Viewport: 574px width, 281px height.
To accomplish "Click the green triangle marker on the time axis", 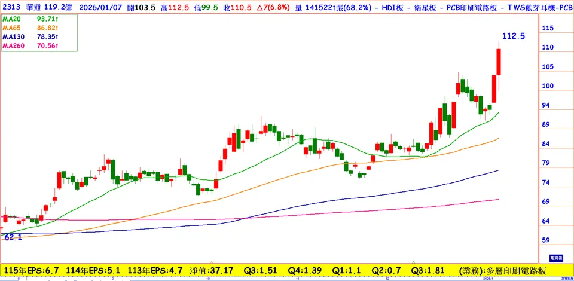I will tap(413, 262).
